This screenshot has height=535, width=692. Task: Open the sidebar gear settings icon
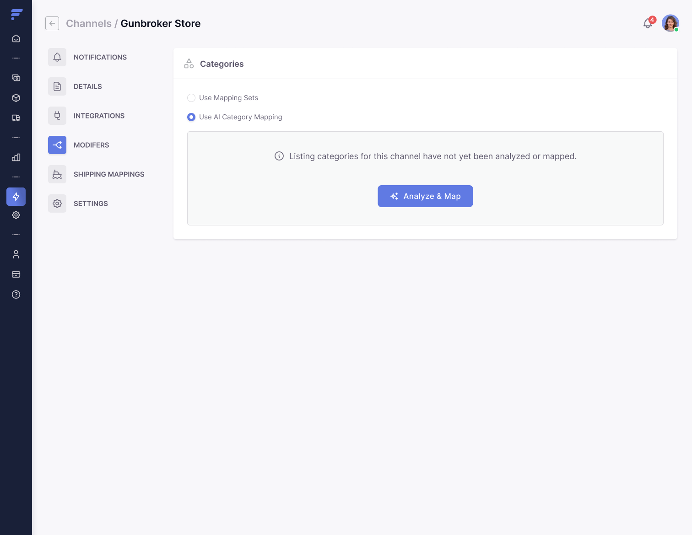click(16, 215)
